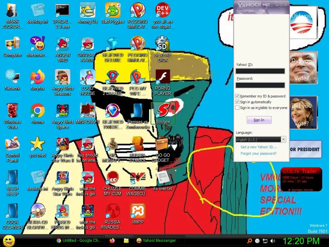Viewport: 329px width, 247px height.
Task: Click the 12:20 PM taskbar clock
Action: [x=301, y=241]
